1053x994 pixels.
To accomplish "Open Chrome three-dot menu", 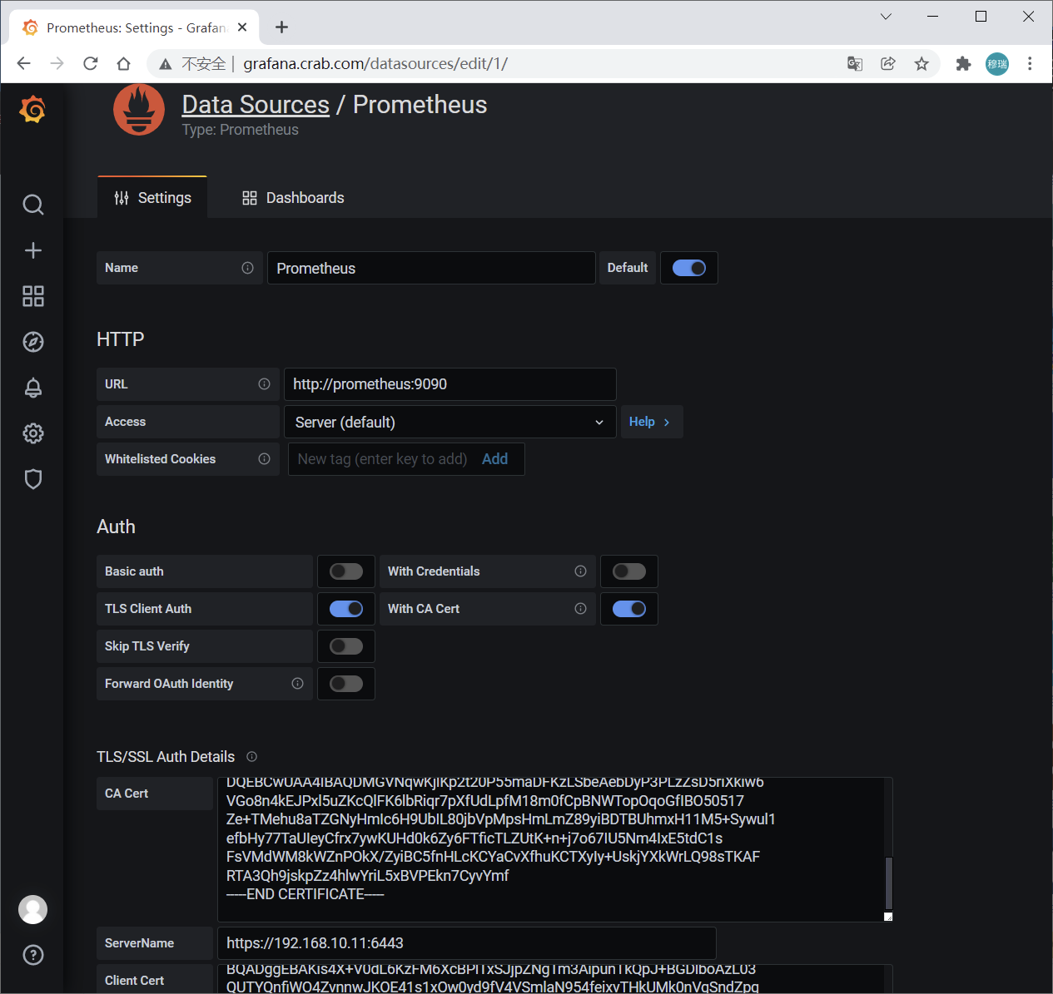I will point(1030,64).
